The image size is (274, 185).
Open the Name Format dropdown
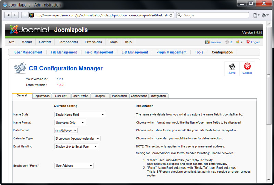(70, 123)
